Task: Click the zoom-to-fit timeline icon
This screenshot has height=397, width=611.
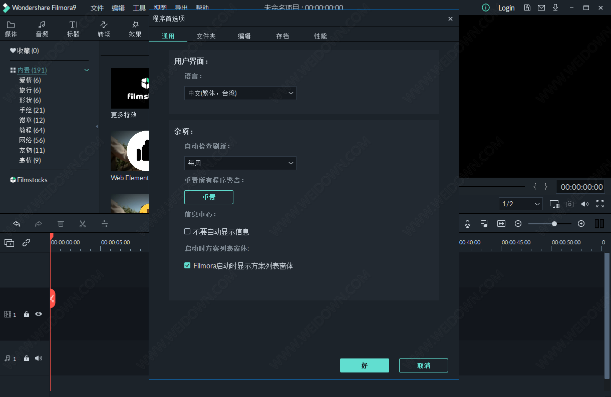Action: pos(501,224)
